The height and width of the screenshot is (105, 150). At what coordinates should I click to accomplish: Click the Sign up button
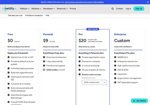[139, 9]
